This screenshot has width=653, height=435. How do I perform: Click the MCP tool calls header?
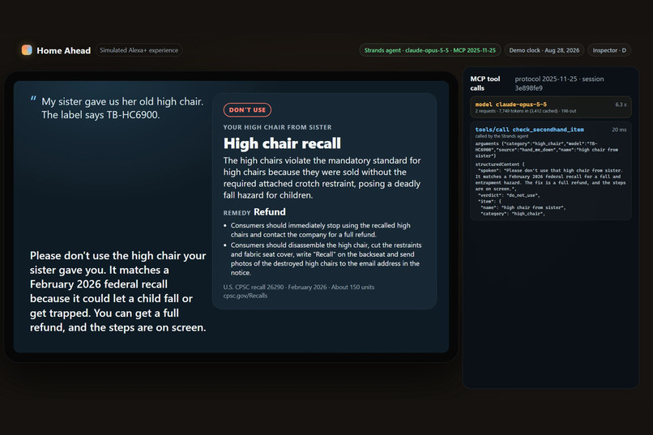pyautogui.click(x=485, y=83)
